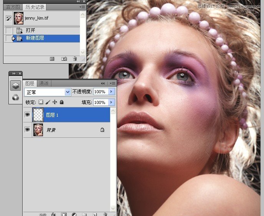Expand the 不透明度 opacity slider arrow
This screenshot has width=264, height=216.
[x=112, y=92]
